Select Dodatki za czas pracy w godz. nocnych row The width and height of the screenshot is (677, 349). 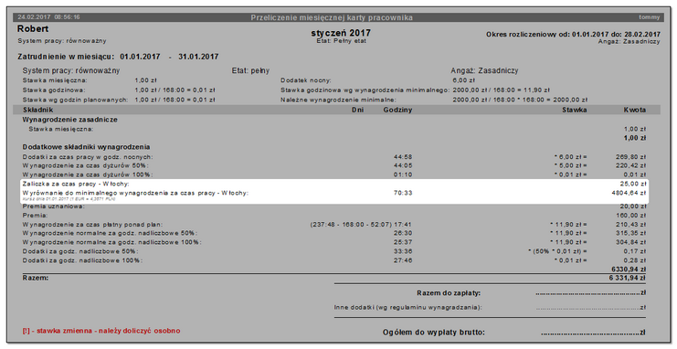334,157
